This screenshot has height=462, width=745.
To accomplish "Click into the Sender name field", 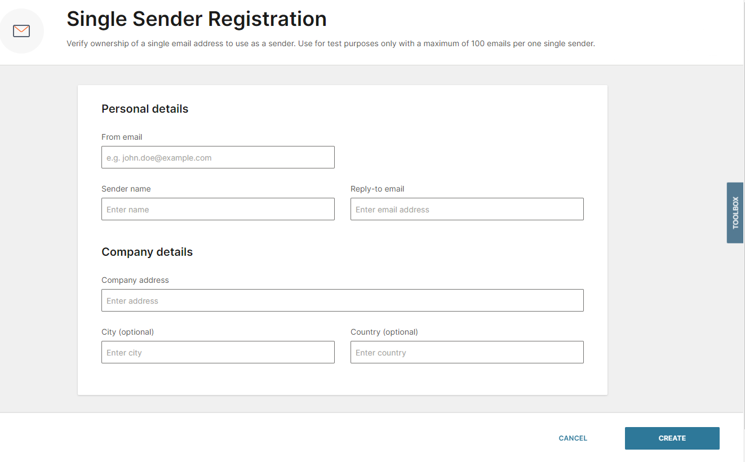I will (x=218, y=210).
